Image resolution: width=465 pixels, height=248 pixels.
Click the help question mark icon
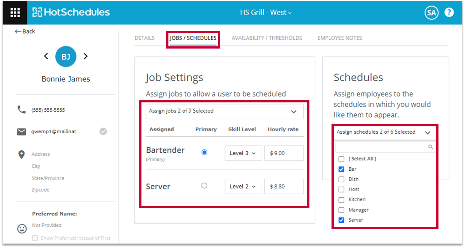coord(449,12)
